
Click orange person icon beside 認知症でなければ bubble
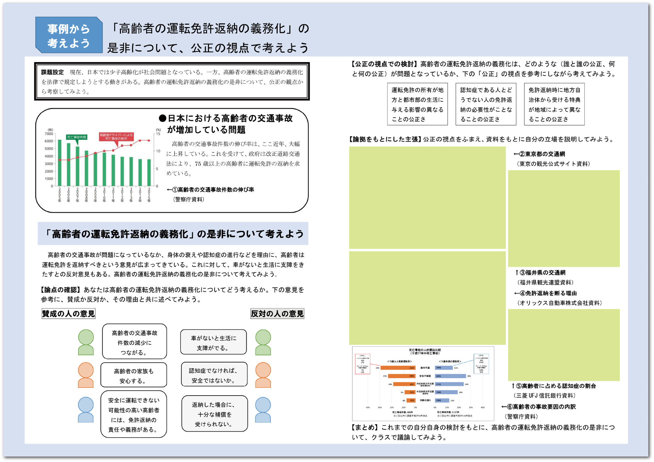pos(263,375)
